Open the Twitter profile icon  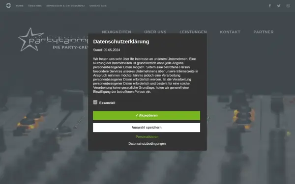279,6
